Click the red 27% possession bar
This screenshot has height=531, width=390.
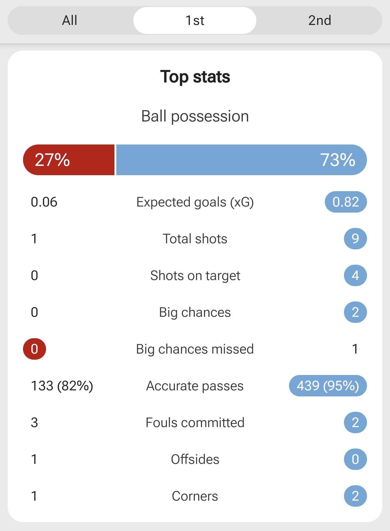coord(69,160)
